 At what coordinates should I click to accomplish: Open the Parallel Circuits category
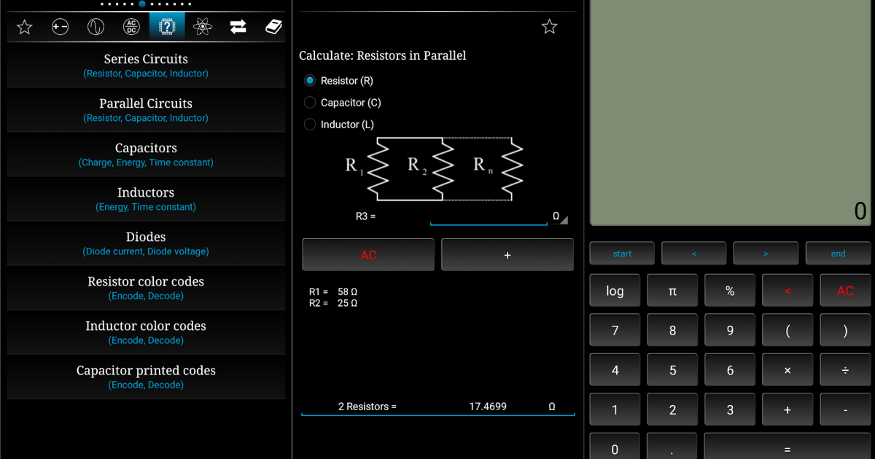coord(146,110)
